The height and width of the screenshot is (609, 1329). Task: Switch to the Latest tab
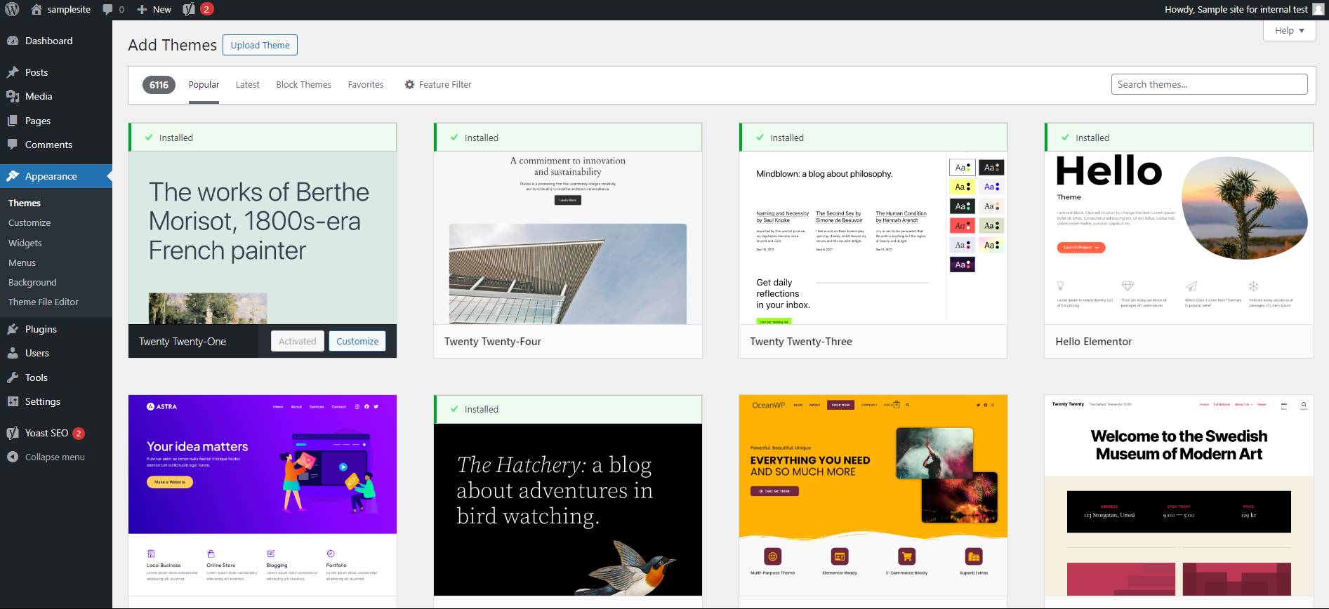247,84
